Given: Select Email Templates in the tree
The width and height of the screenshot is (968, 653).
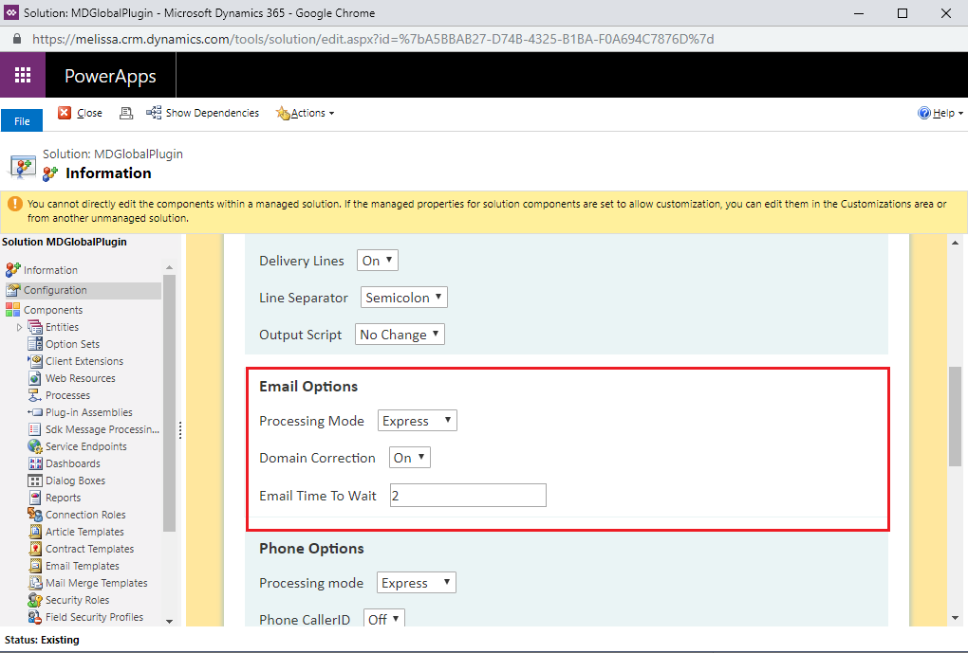Looking at the screenshot, I should 83,566.
